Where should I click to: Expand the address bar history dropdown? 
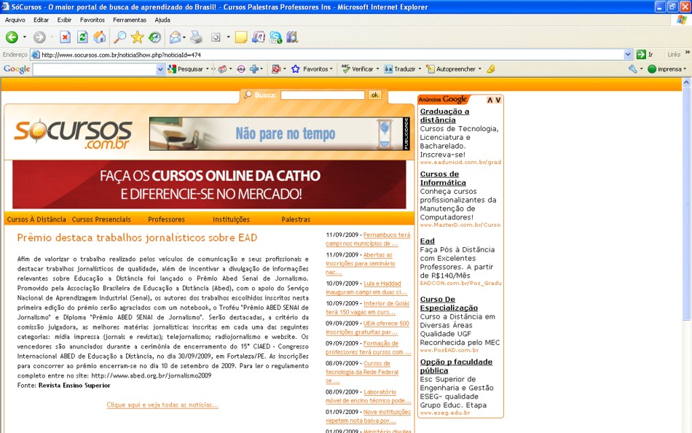click(628, 55)
